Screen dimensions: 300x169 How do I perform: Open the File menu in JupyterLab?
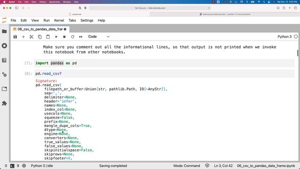click(x=14, y=20)
